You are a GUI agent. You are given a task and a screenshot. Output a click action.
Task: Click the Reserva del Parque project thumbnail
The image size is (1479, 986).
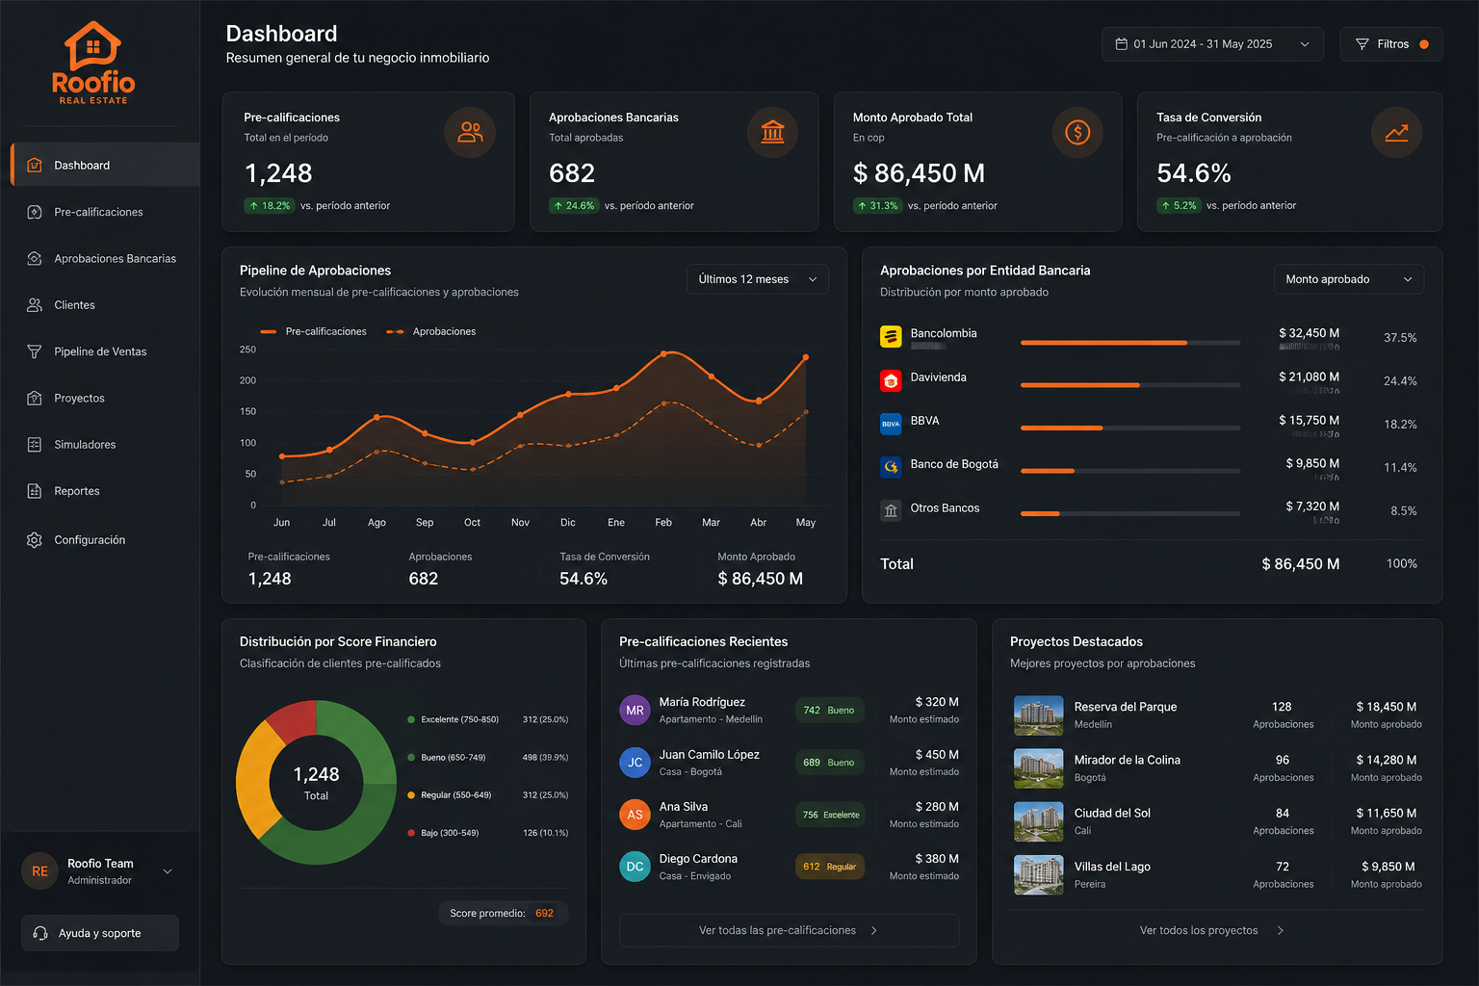[1039, 715]
